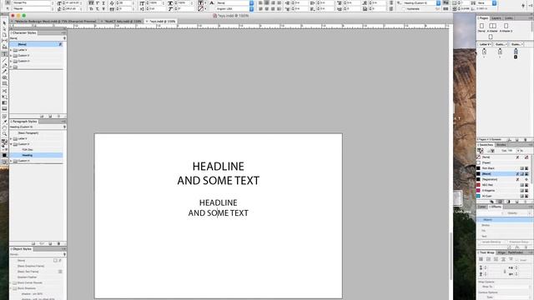The width and height of the screenshot is (534, 300).
Task: Select the Page tool in toolbox
Action: tap(4, 35)
